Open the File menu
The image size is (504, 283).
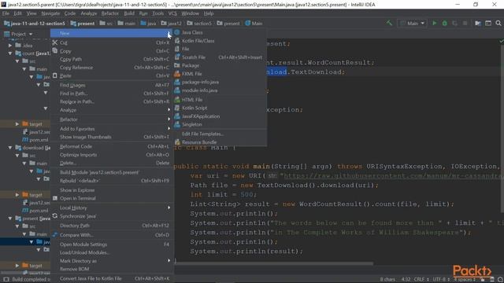pos(6,13)
